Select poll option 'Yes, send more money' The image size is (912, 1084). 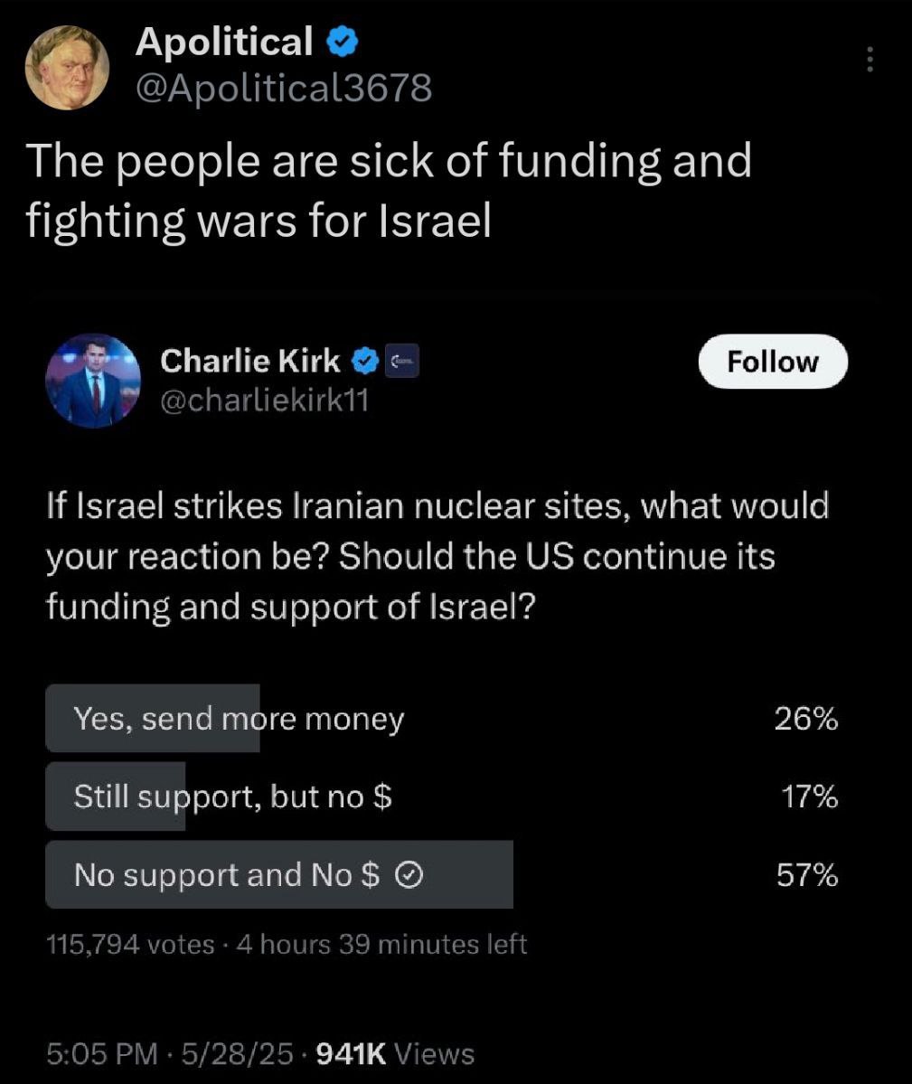click(442, 718)
